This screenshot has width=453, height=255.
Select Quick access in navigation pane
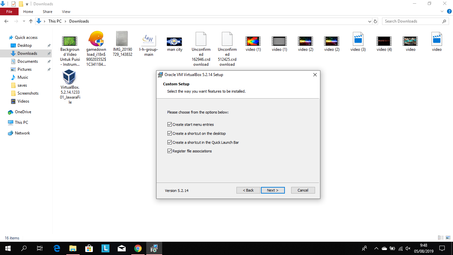(26, 38)
